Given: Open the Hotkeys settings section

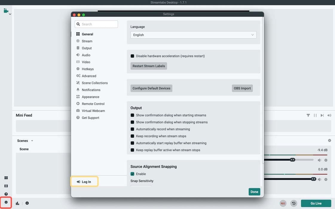Looking at the screenshot, I should point(88,69).
